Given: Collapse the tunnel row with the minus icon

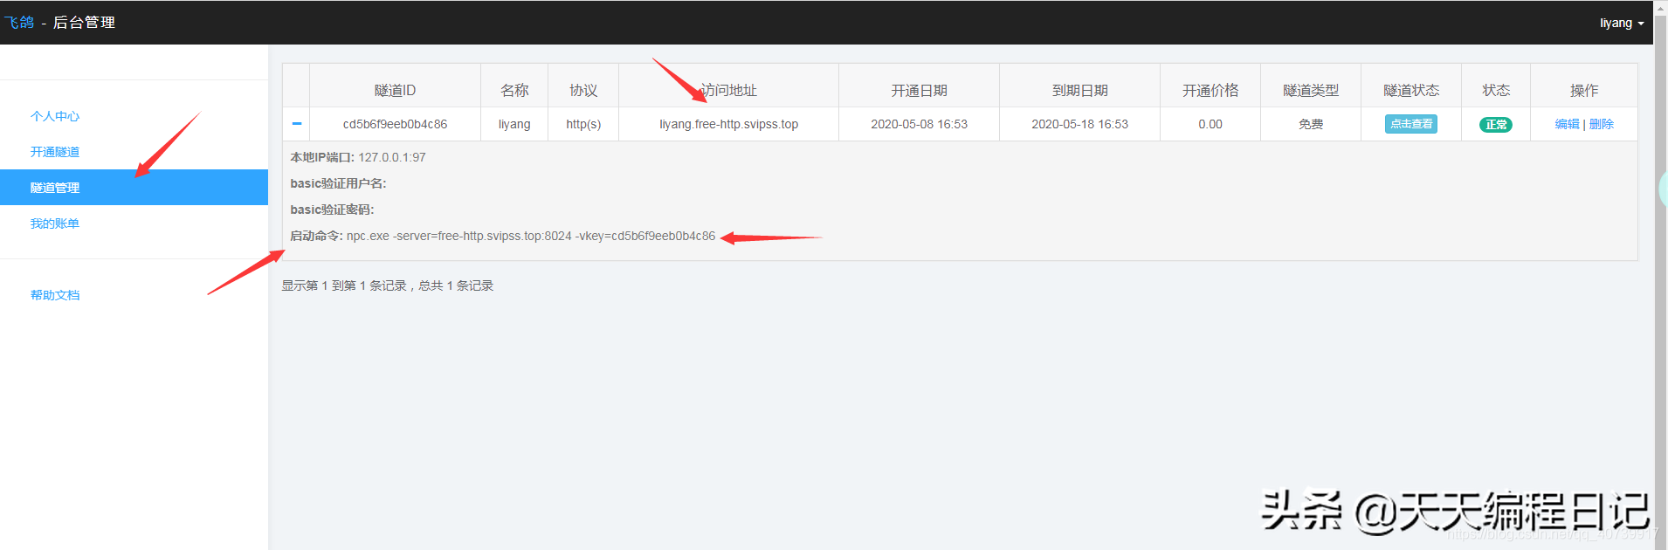Looking at the screenshot, I should coord(297,124).
